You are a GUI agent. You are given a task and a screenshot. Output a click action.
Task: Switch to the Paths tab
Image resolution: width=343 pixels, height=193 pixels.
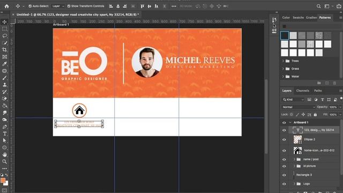[x=318, y=91]
